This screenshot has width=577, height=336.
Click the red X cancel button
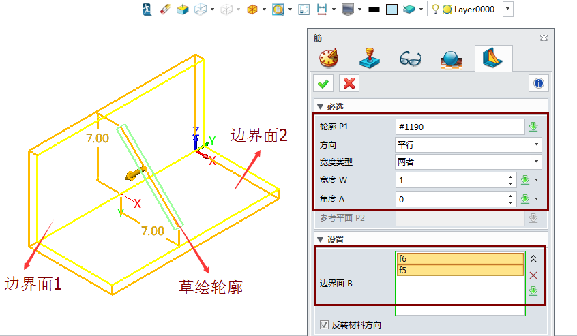[349, 83]
